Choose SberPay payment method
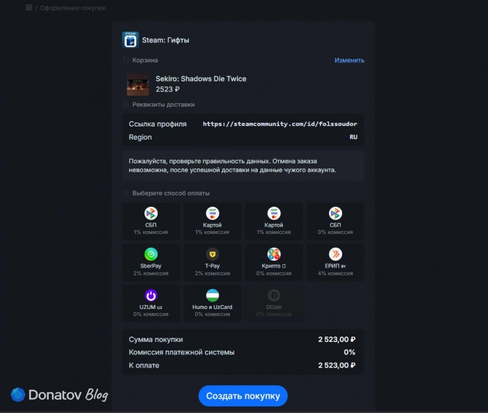This screenshot has height=413, width=488. (x=151, y=262)
